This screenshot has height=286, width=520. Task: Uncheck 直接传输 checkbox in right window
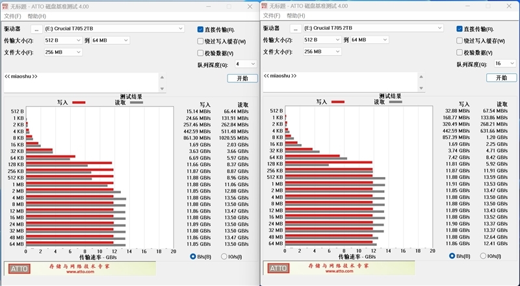[460, 29]
